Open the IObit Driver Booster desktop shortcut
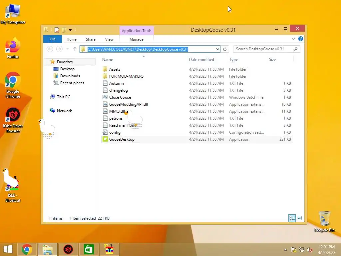This screenshot has height=256, width=341. click(x=13, y=120)
